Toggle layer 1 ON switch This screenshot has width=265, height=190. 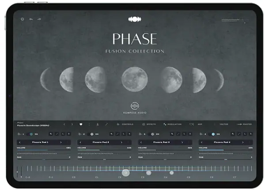point(30,134)
